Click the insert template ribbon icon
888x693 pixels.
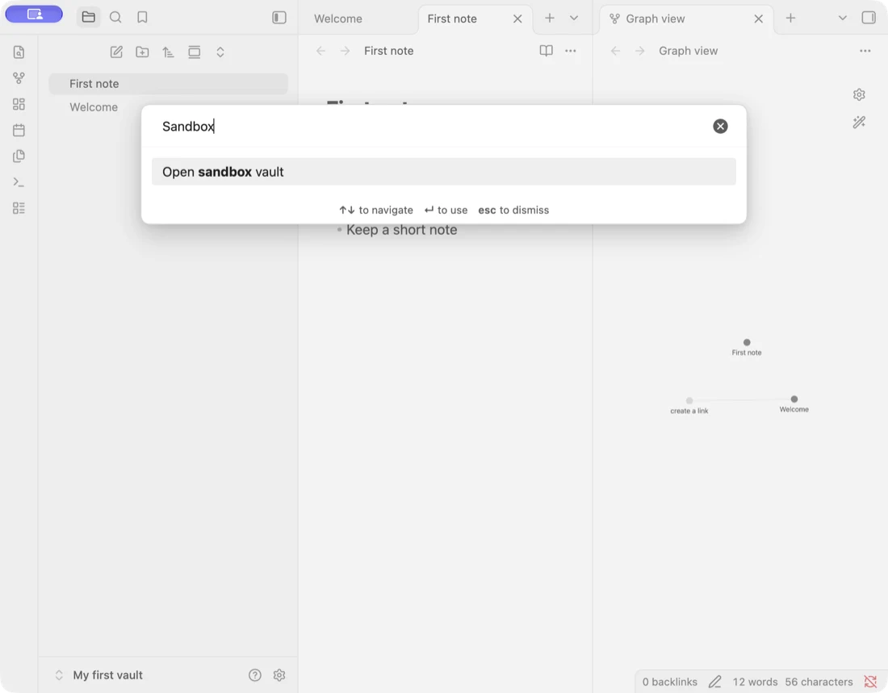click(19, 157)
